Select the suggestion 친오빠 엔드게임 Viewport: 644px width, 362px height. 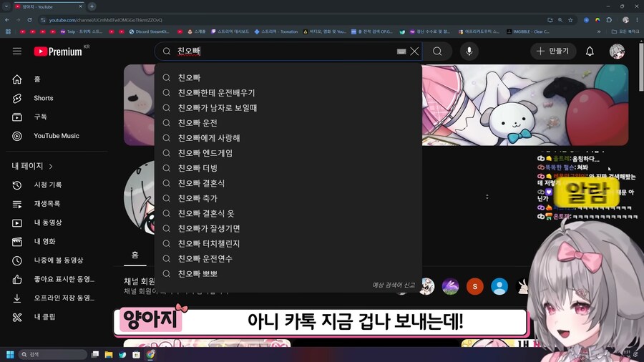[288, 153]
